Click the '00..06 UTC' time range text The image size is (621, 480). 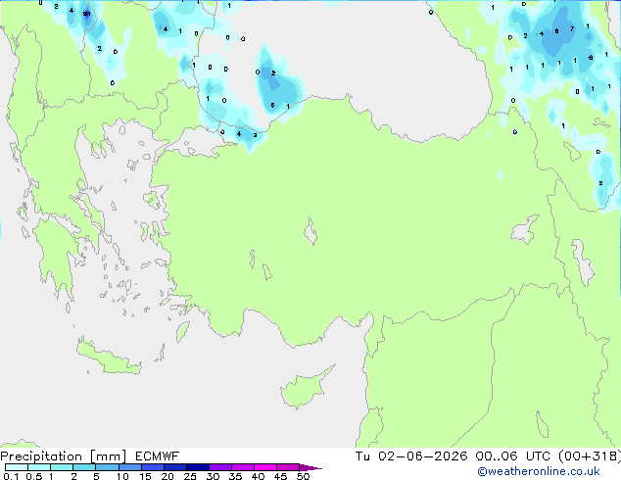click(x=513, y=456)
